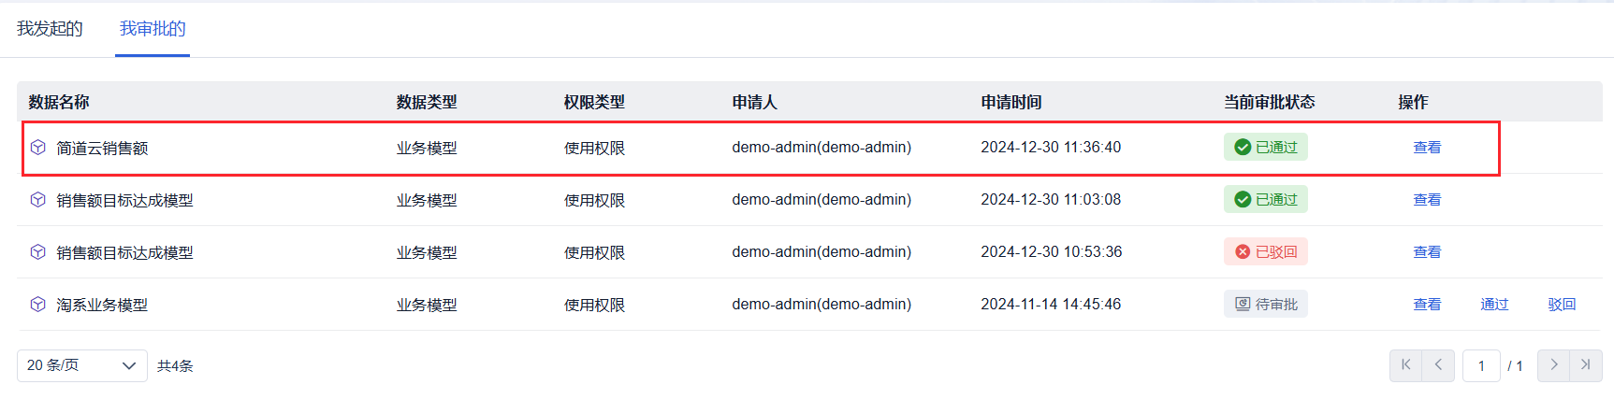Image resolution: width=1614 pixels, height=399 pixels.
Task: Go to the next page arrow
Action: tap(1553, 365)
